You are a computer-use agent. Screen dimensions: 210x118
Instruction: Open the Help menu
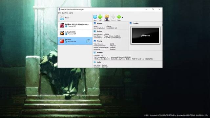71,13
